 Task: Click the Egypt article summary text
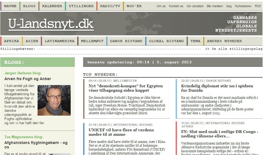[127, 105]
